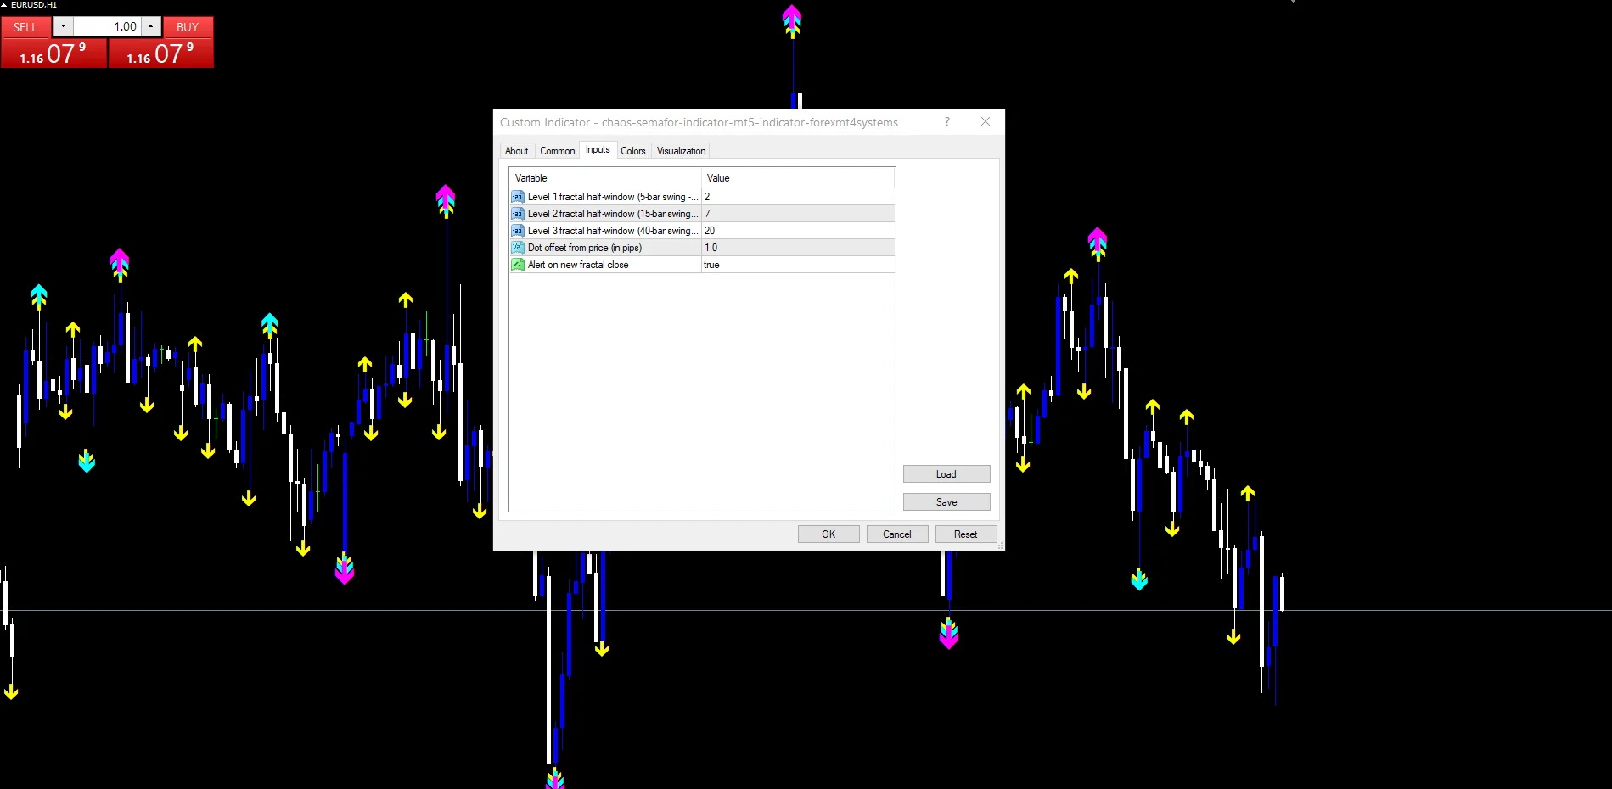Screen dimensions: 1612x789
Task: Select the Dot offset from price row label
Action: click(585, 248)
